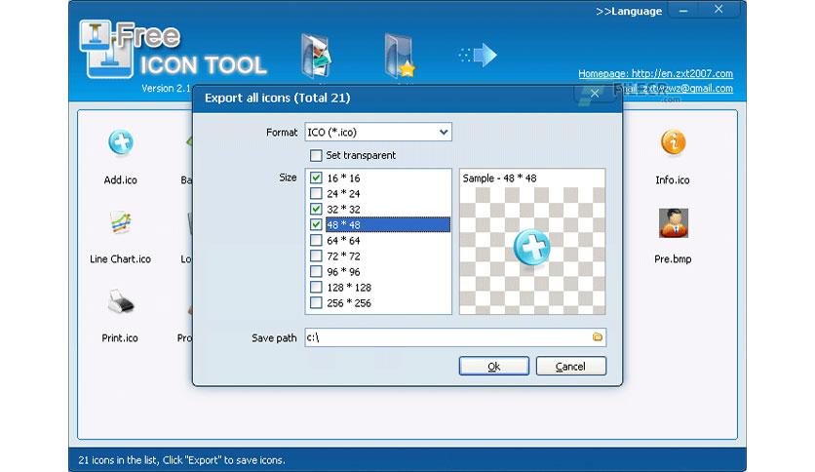Click the "Print.ico" file name label
815x472 pixels.
click(x=120, y=337)
